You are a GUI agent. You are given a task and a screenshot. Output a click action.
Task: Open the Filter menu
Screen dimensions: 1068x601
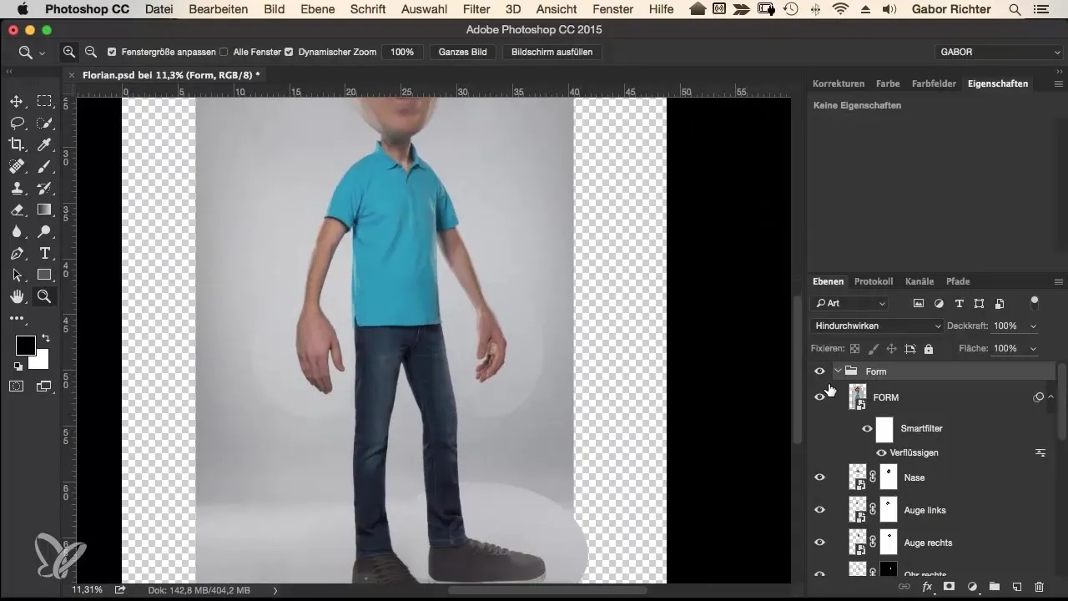476,9
